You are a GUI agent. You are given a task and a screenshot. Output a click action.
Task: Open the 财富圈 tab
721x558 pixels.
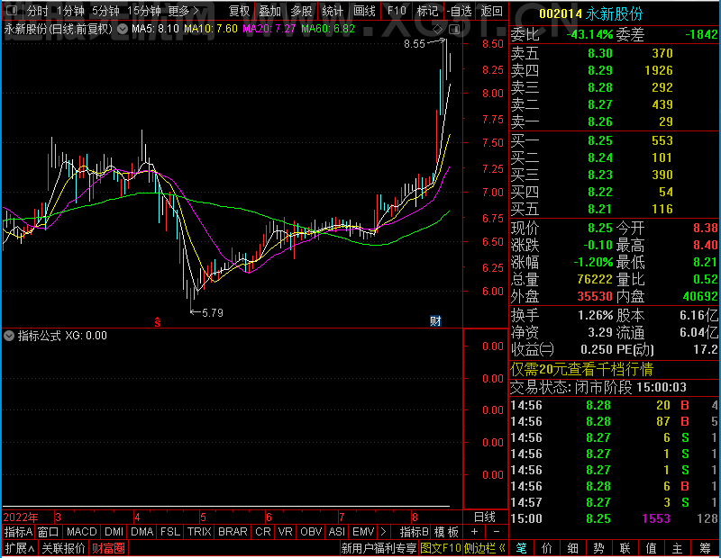[x=108, y=548]
